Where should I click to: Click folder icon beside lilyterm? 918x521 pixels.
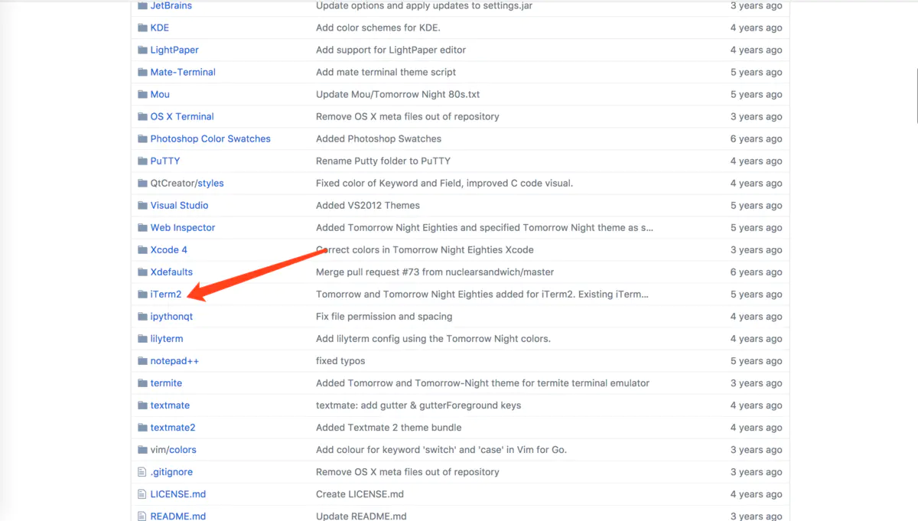142,338
